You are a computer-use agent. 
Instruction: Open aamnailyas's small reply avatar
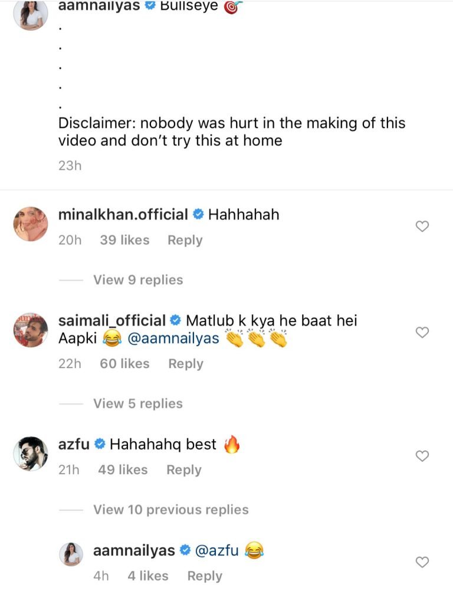[x=73, y=554]
